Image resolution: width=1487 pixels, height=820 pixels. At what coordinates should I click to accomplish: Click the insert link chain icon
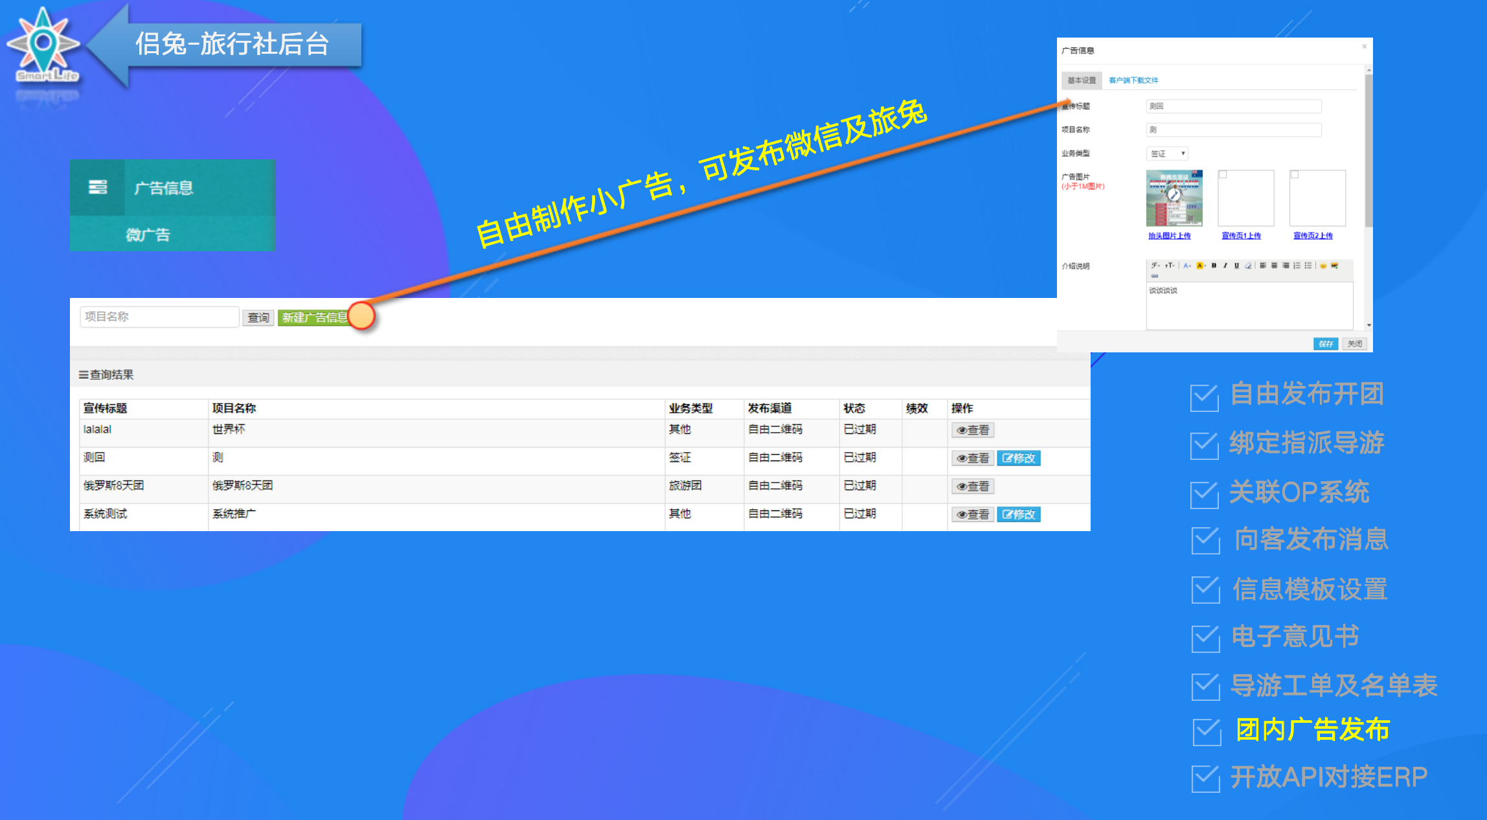click(1155, 276)
